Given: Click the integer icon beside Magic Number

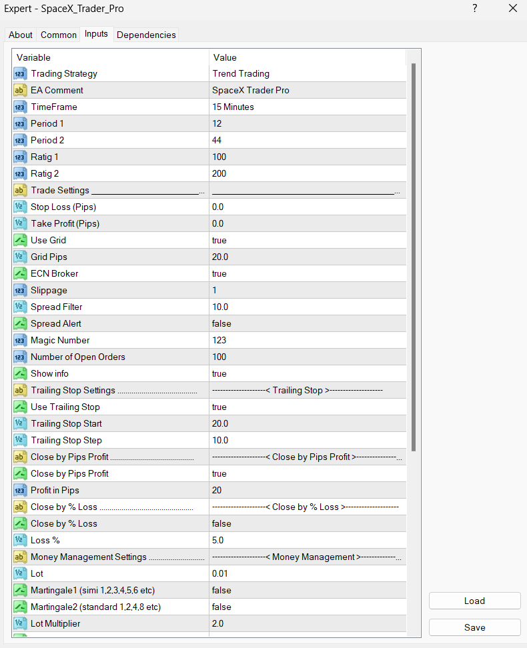Looking at the screenshot, I should 20,341.
